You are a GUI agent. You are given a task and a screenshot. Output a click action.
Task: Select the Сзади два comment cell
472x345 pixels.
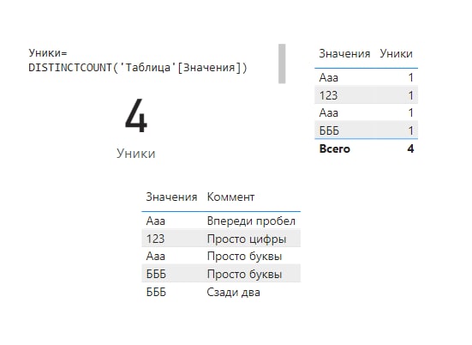point(233,293)
